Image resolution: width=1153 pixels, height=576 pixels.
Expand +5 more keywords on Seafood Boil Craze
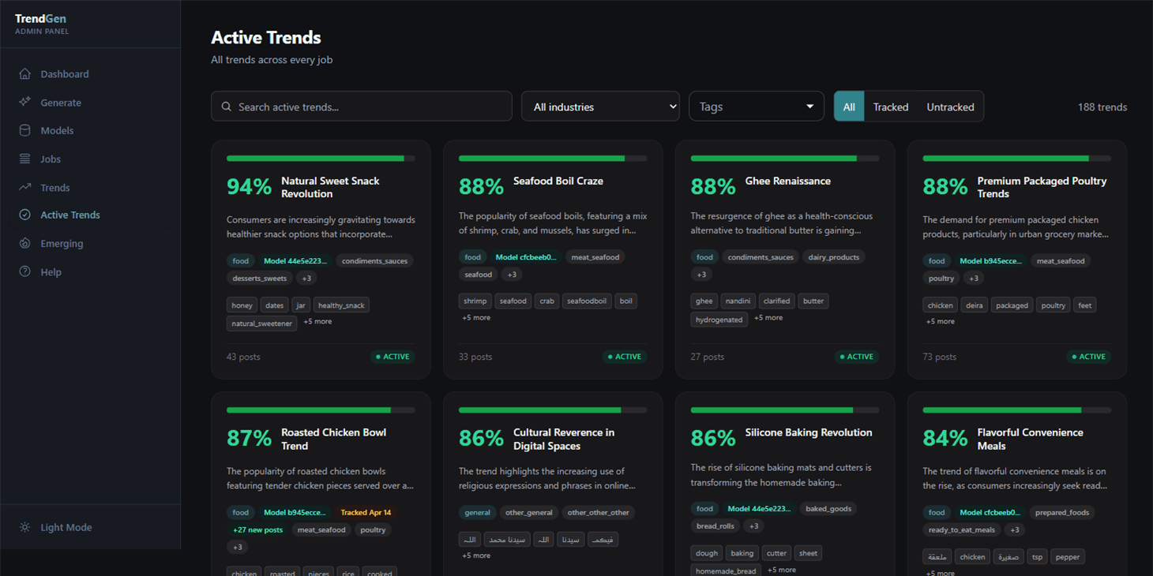point(476,318)
